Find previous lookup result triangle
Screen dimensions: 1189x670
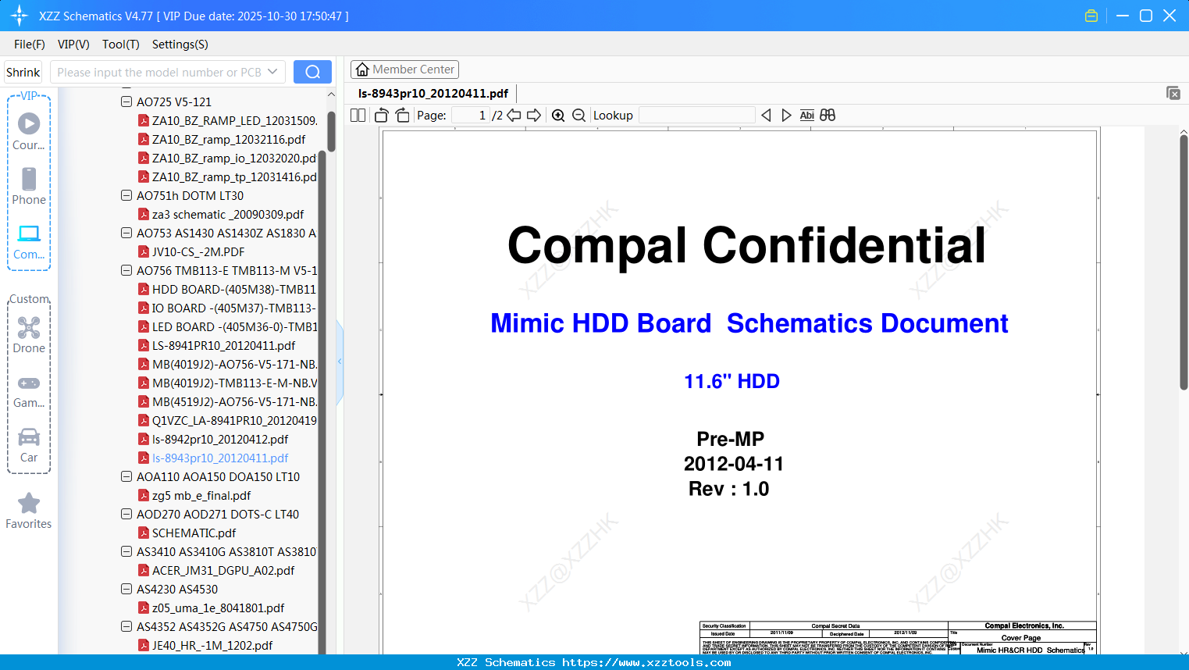tap(766, 115)
